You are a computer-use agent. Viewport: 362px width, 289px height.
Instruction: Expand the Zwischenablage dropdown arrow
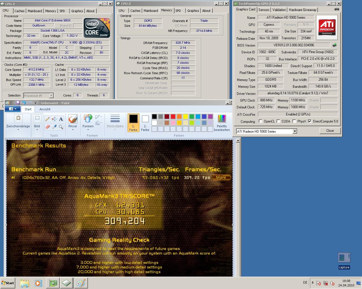(x=18, y=130)
